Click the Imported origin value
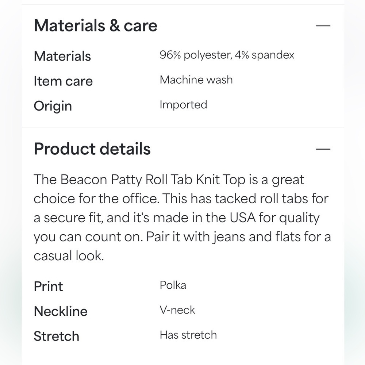Screen dimensions: 365x365 (184, 105)
